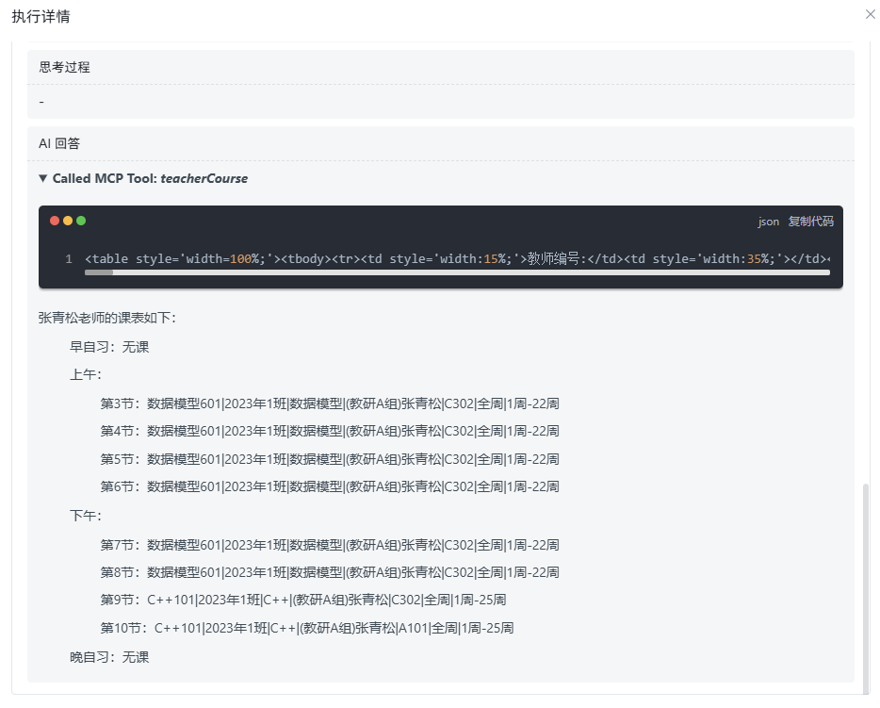Image resolution: width=880 pixels, height=708 pixels.
Task: Click the 执行详情 dialog title
Action: pyautogui.click(x=41, y=16)
